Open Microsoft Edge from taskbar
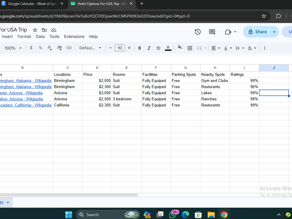 click(185, 215)
